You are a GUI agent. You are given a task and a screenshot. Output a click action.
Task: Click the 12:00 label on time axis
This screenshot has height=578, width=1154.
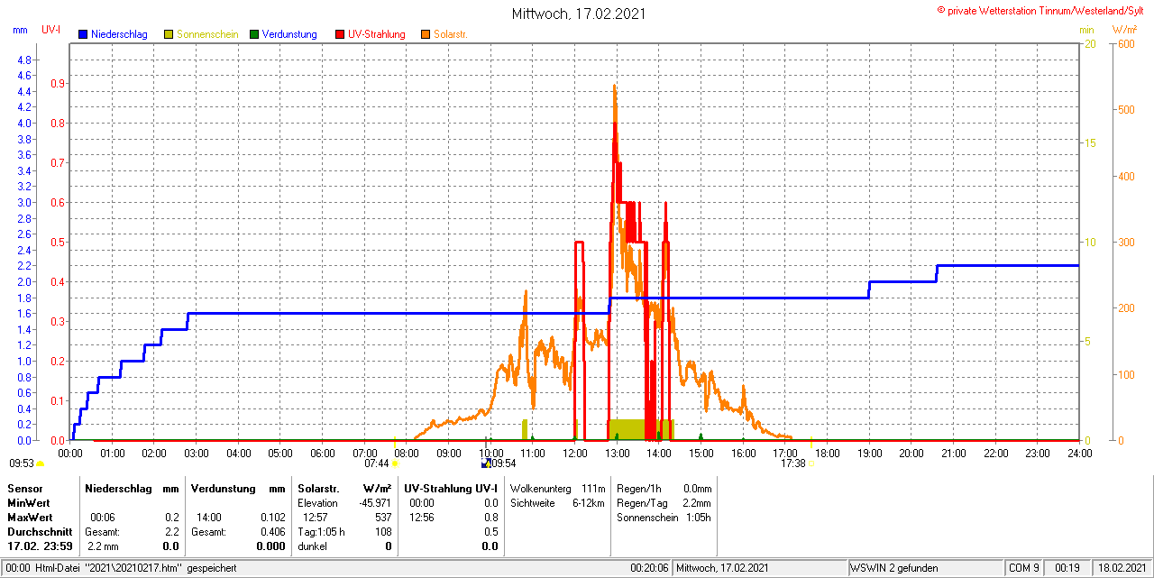coord(574,453)
